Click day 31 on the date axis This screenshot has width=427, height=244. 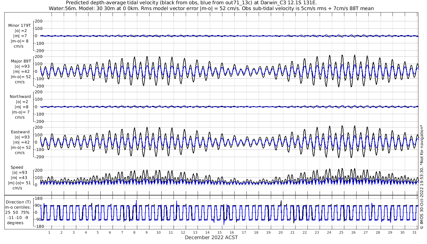point(414,232)
